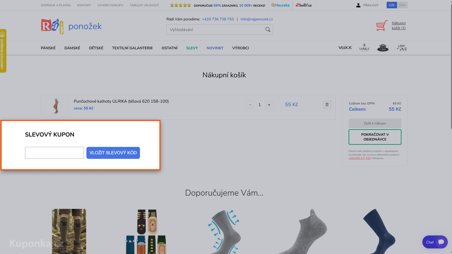Click the ULRIKA tights product thumbnail
The width and height of the screenshot is (452, 254).
(x=56, y=106)
